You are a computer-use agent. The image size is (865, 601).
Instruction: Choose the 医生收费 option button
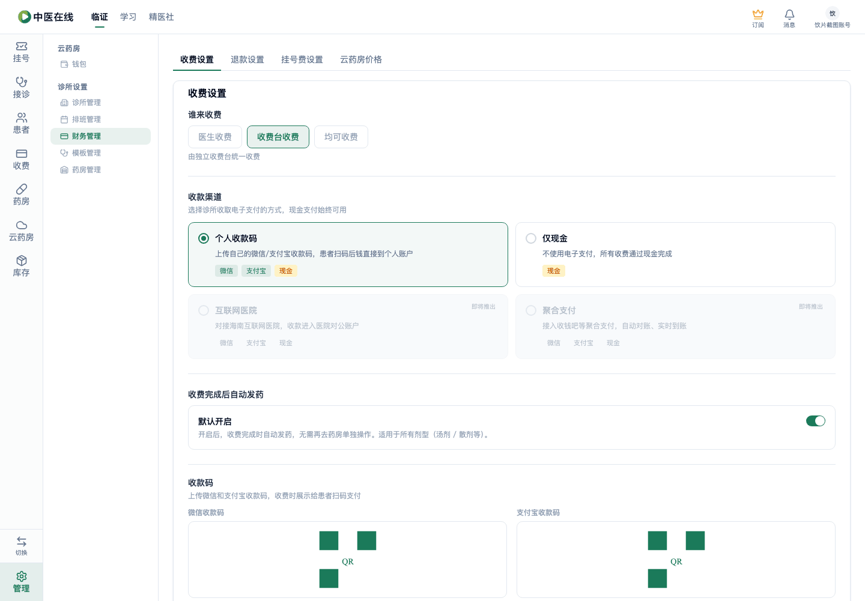[215, 137]
